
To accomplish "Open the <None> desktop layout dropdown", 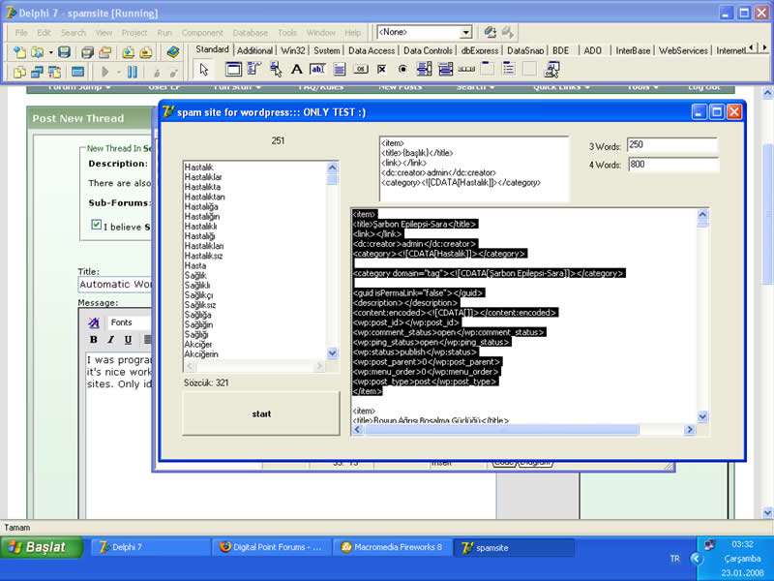I will click(x=465, y=33).
